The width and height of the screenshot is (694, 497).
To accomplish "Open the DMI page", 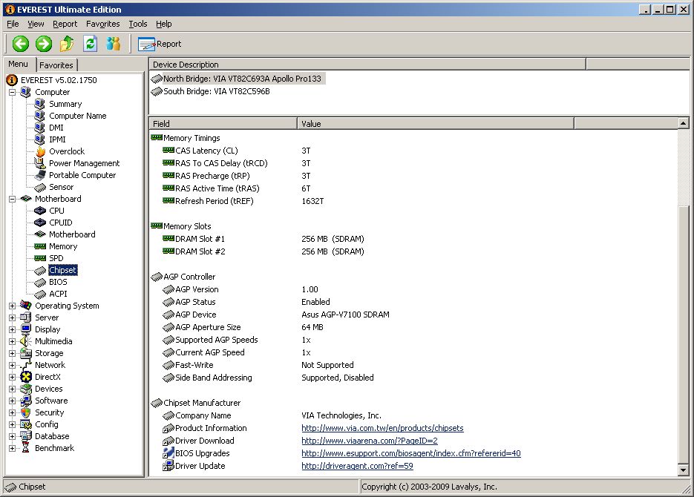I will [x=56, y=128].
